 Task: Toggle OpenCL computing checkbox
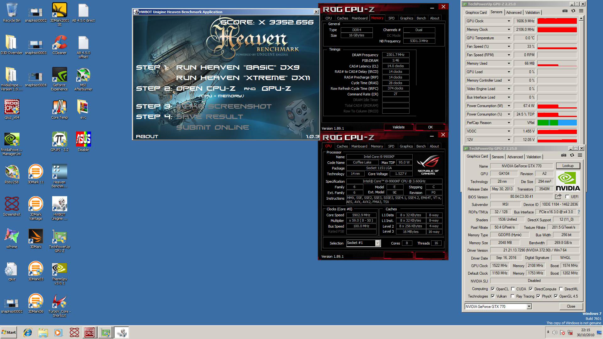[493, 289]
